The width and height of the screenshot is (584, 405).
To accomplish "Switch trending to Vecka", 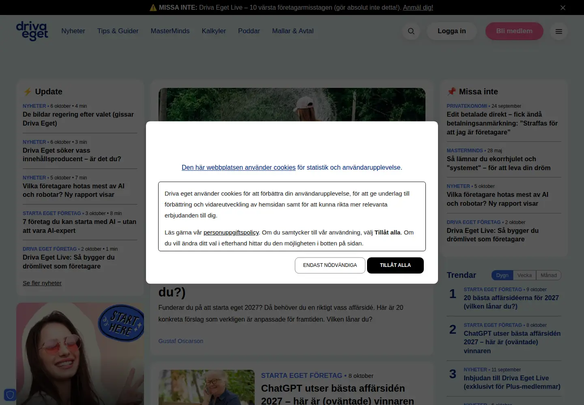I will 524,275.
